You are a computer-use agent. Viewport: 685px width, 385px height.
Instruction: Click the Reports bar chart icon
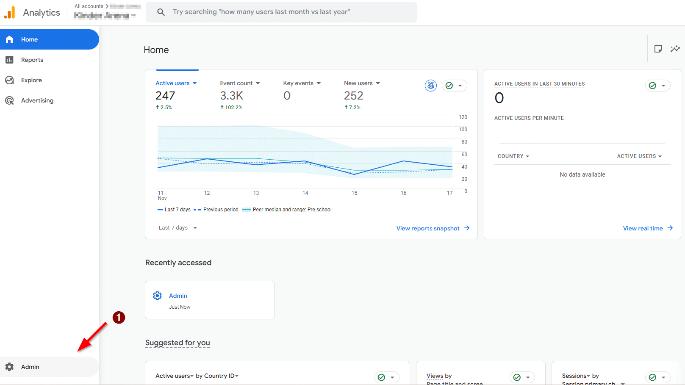[x=9, y=60]
